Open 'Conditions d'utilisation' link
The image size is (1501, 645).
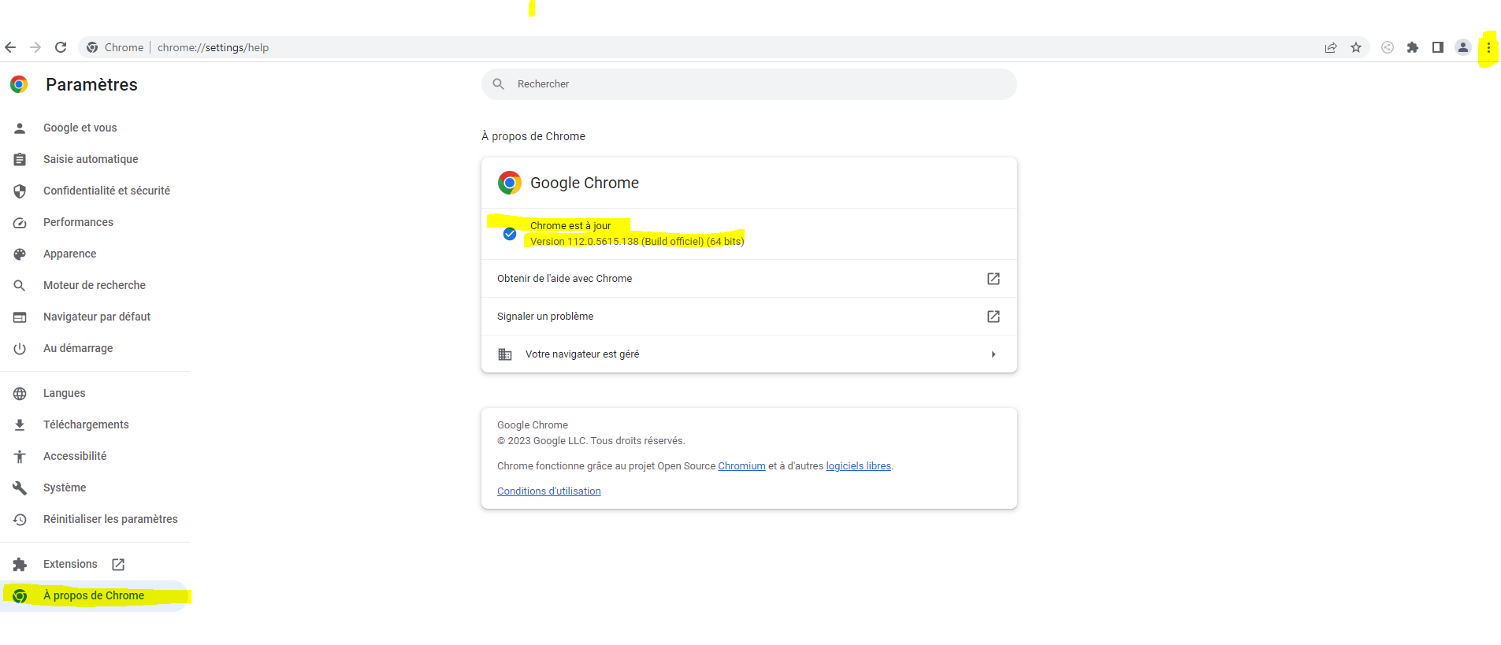(x=548, y=491)
